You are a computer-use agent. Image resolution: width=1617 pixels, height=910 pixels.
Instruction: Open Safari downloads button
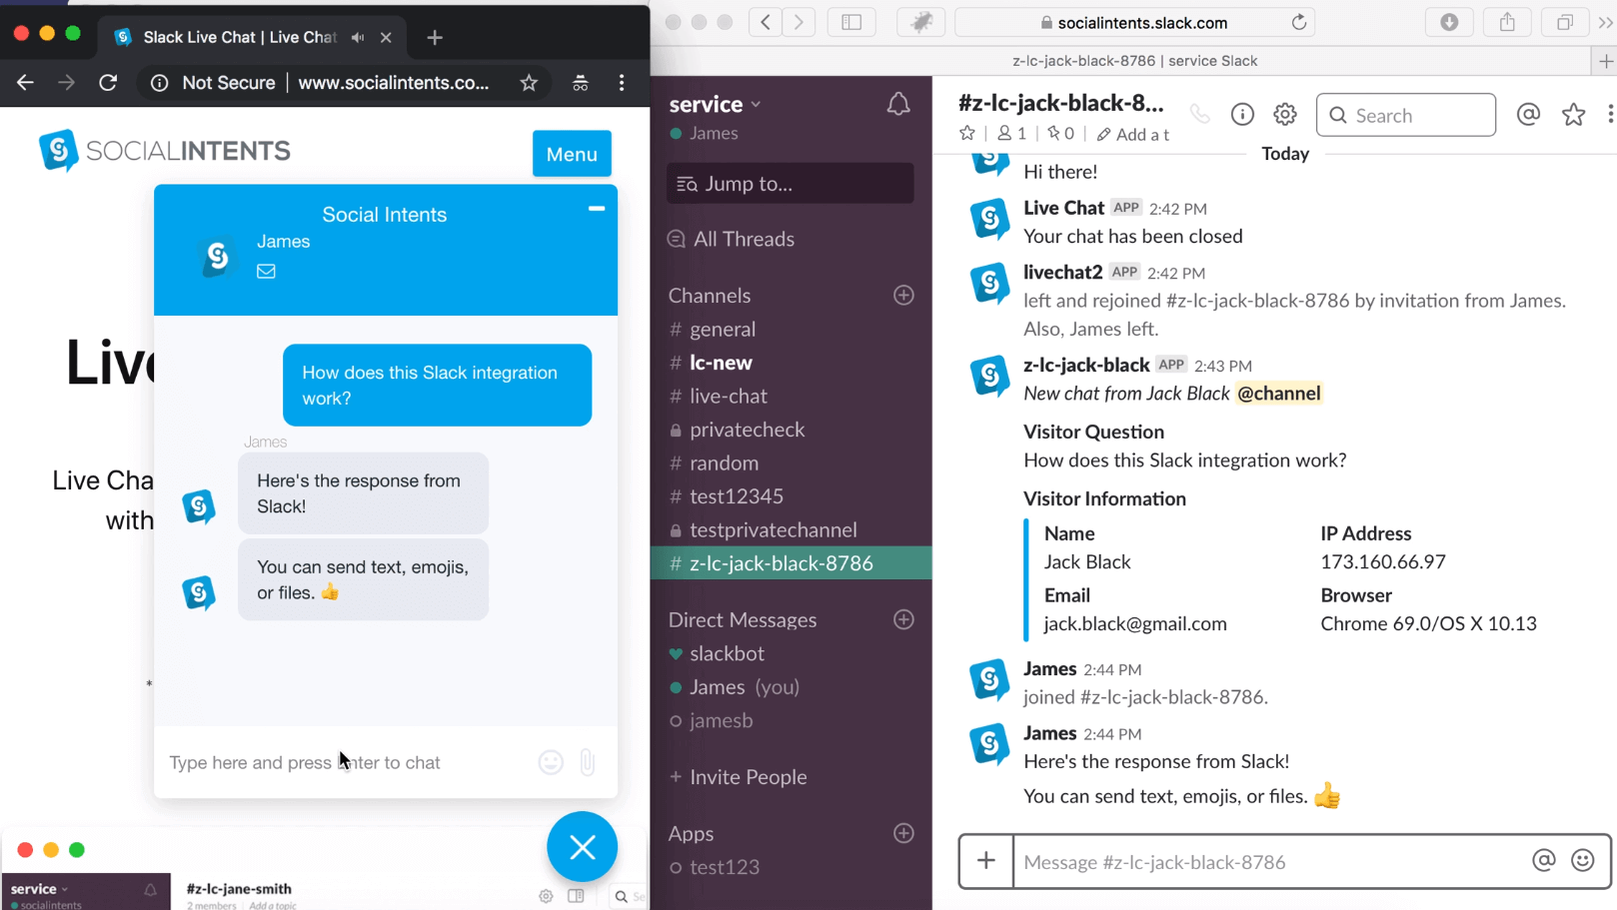[x=1449, y=22]
